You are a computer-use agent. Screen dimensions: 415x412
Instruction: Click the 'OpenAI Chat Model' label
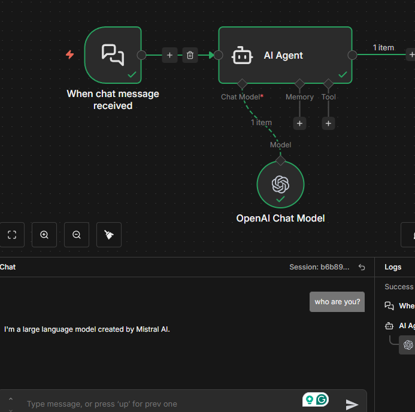coord(280,219)
